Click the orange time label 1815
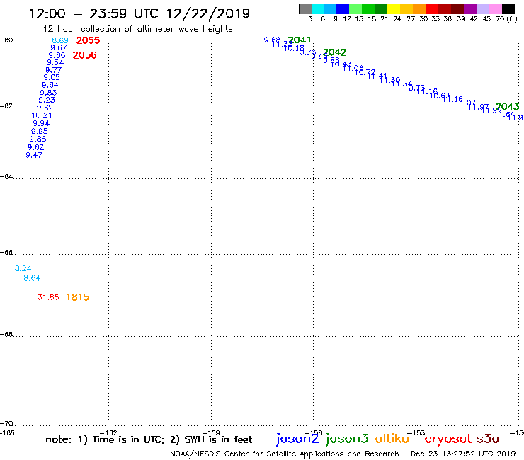524x460 pixels. tap(78, 297)
